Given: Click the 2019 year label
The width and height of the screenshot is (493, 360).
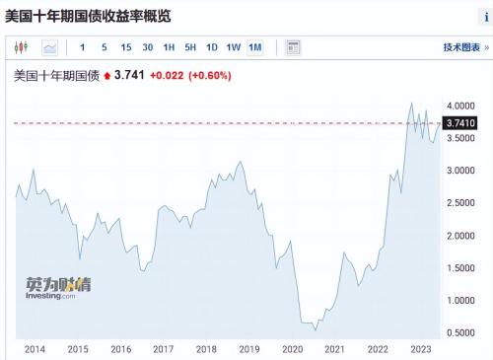Looking at the screenshot, I should coord(249,349).
